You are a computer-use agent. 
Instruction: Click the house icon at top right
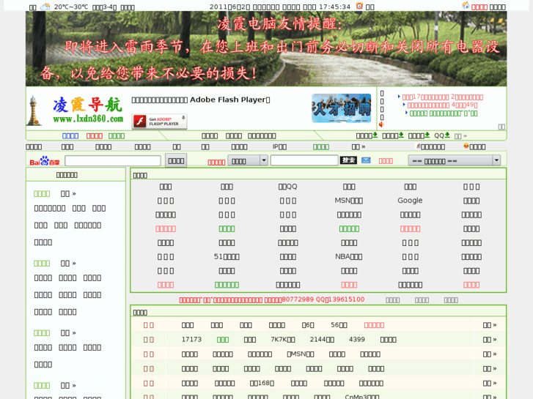pos(466,5)
